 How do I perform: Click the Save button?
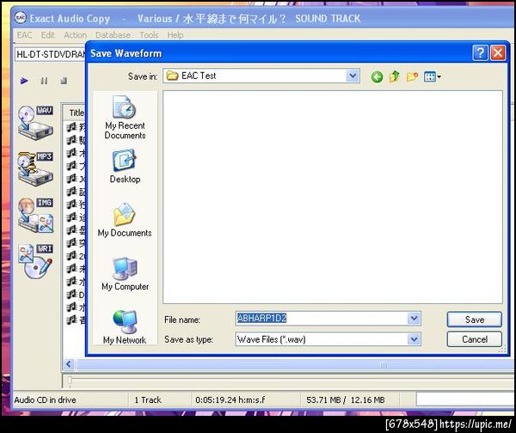click(x=474, y=320)
